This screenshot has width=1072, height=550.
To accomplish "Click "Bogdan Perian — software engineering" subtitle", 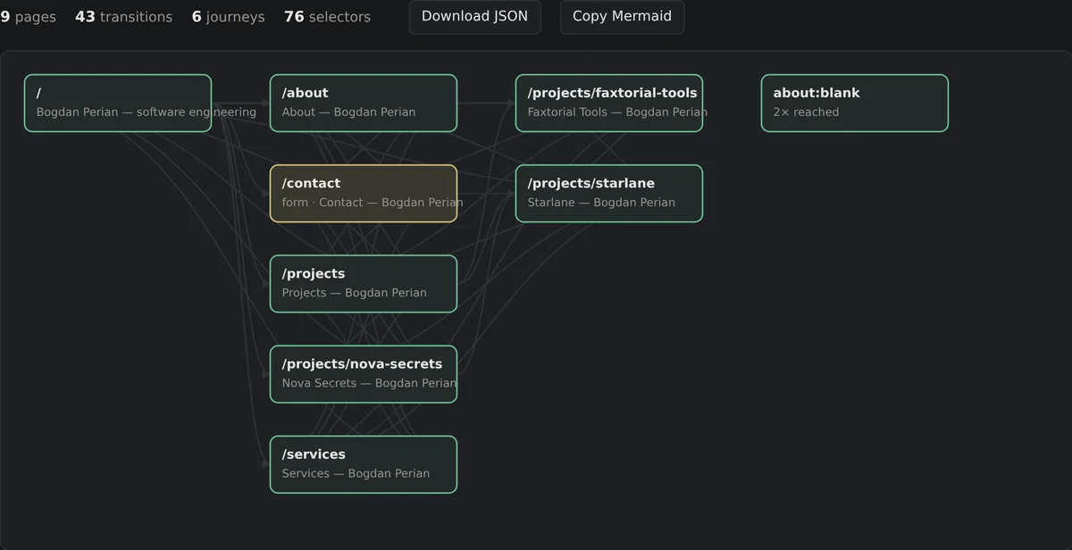I will pyautogui.click(x=147, y=112).
